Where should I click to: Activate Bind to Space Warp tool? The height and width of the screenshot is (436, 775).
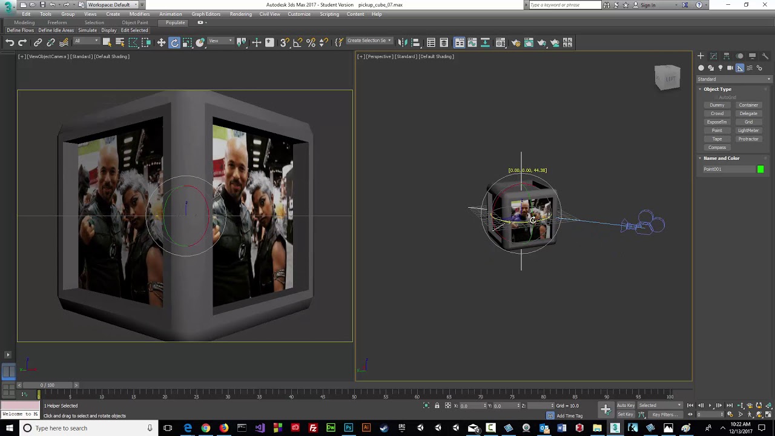point(64,42)
